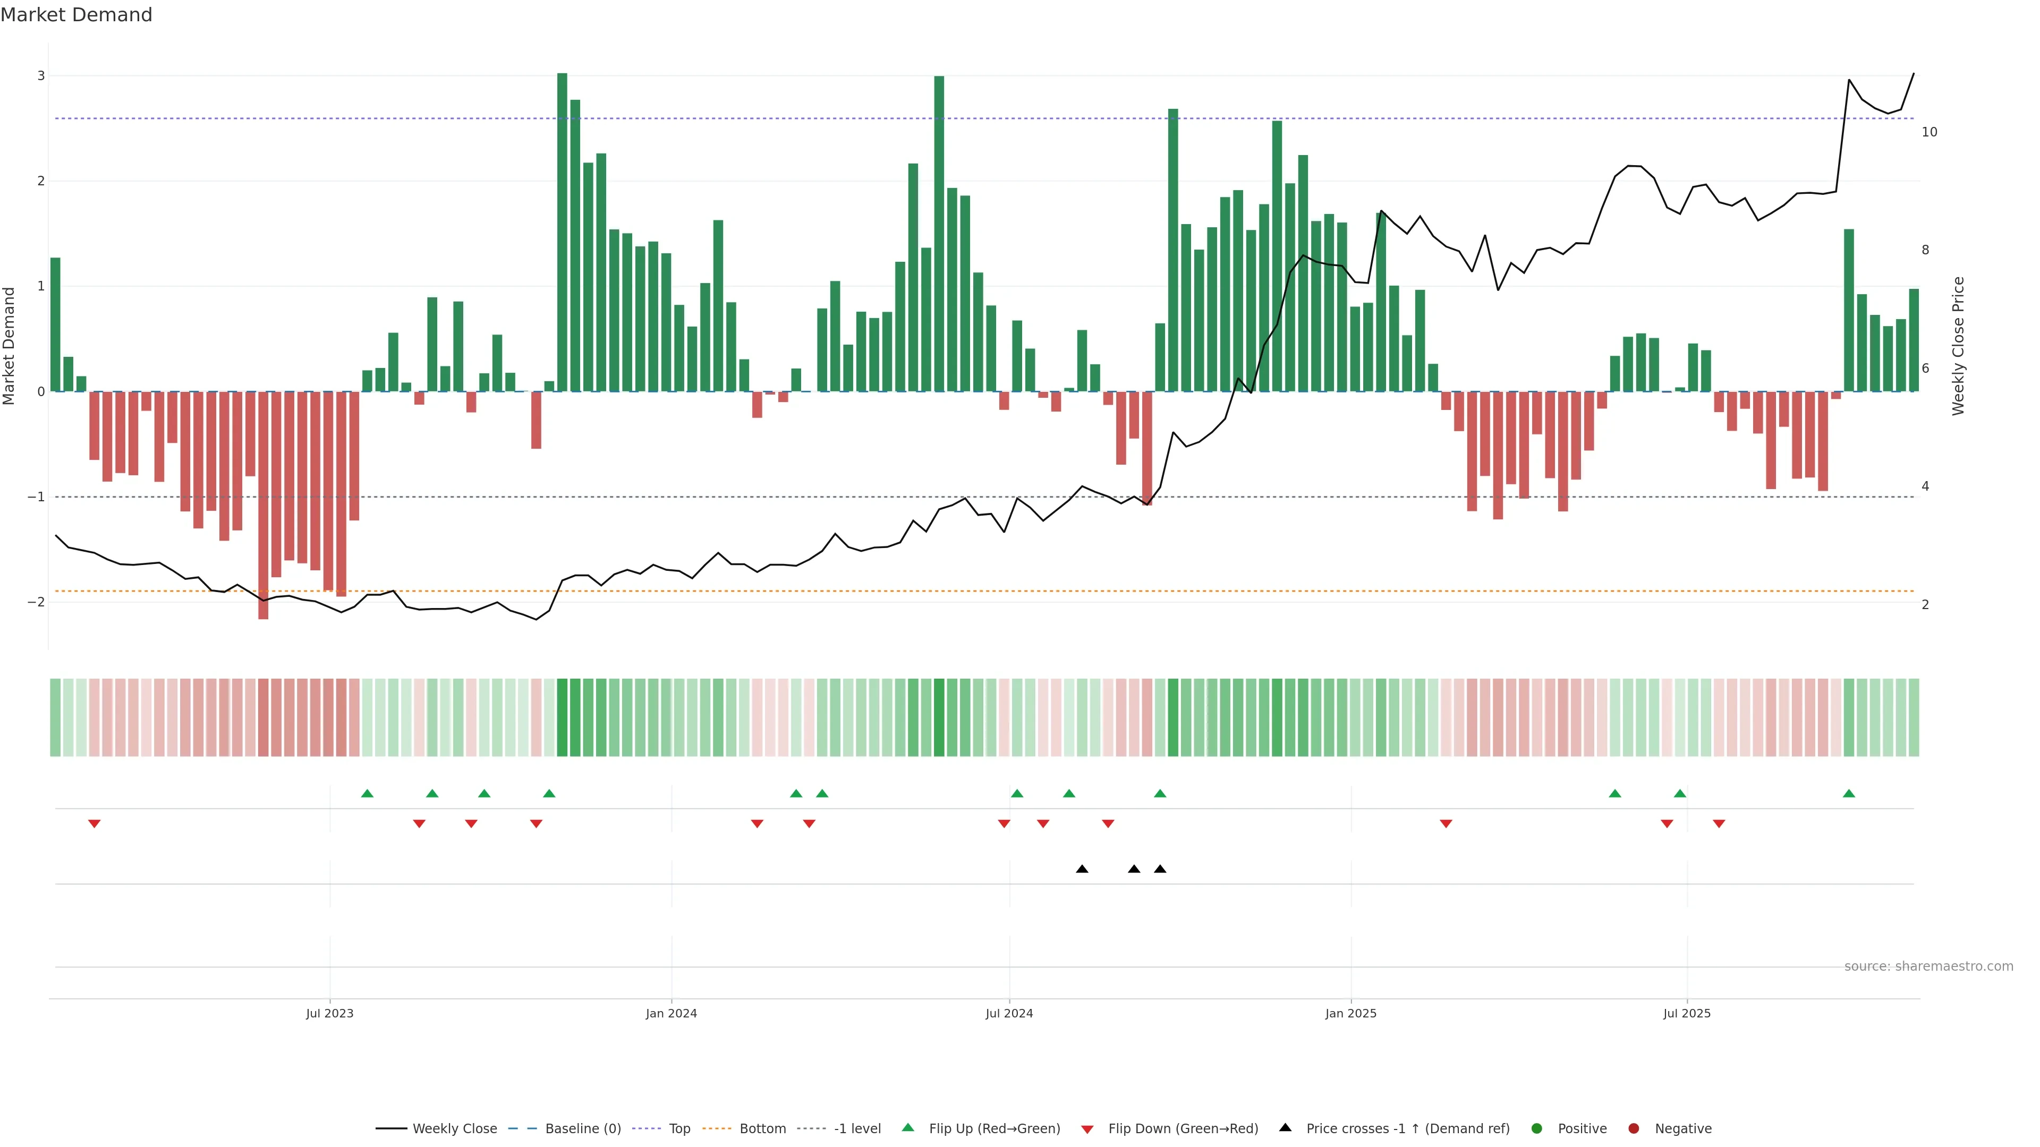Click the green Flip Up legend triangle
Viewport: 2040px width, 1147px height.
908,1127
